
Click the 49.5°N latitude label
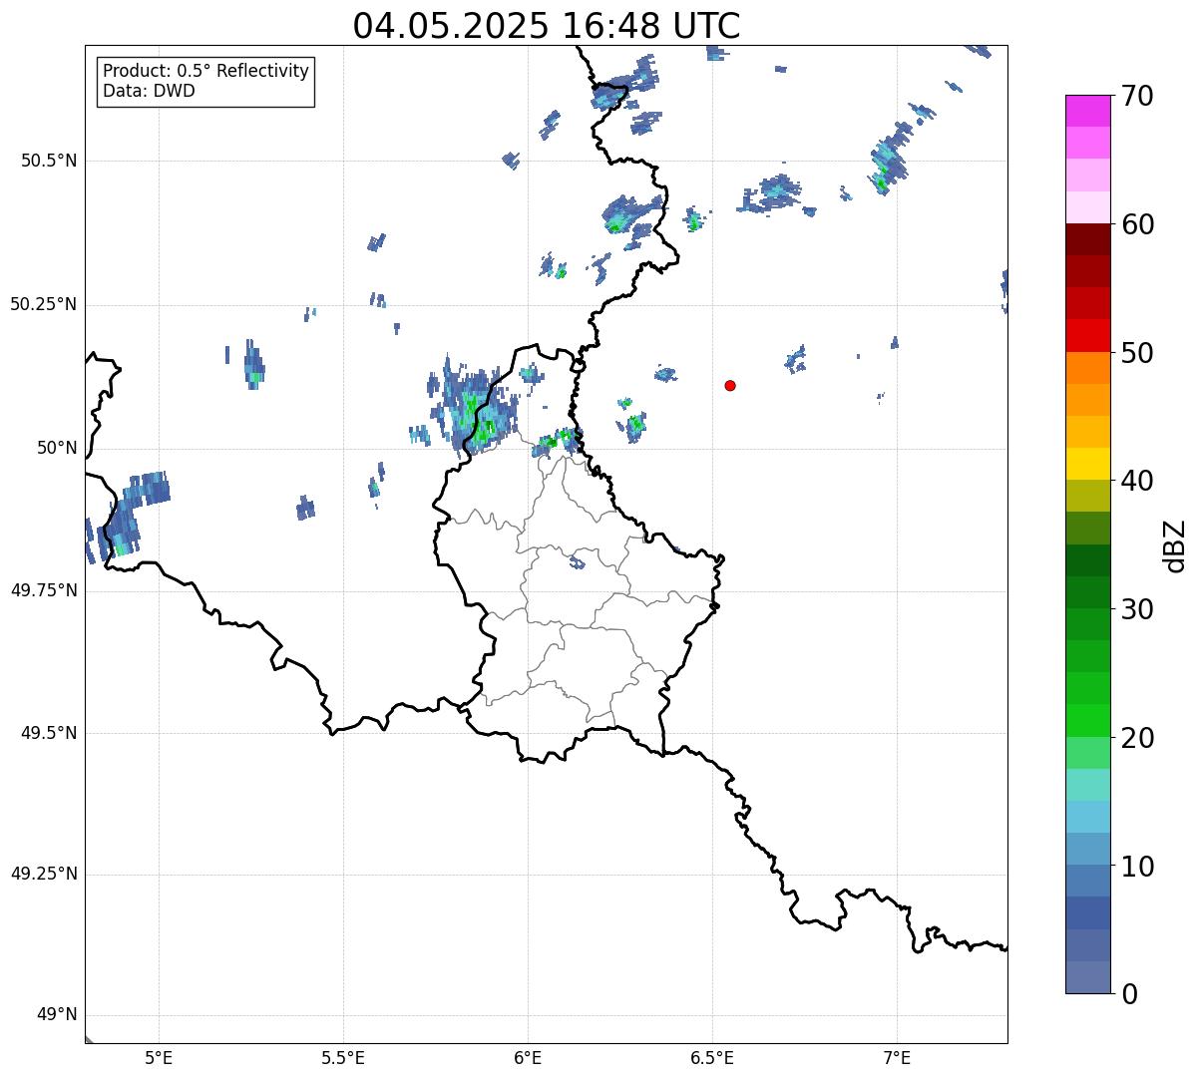click(50, 733)
